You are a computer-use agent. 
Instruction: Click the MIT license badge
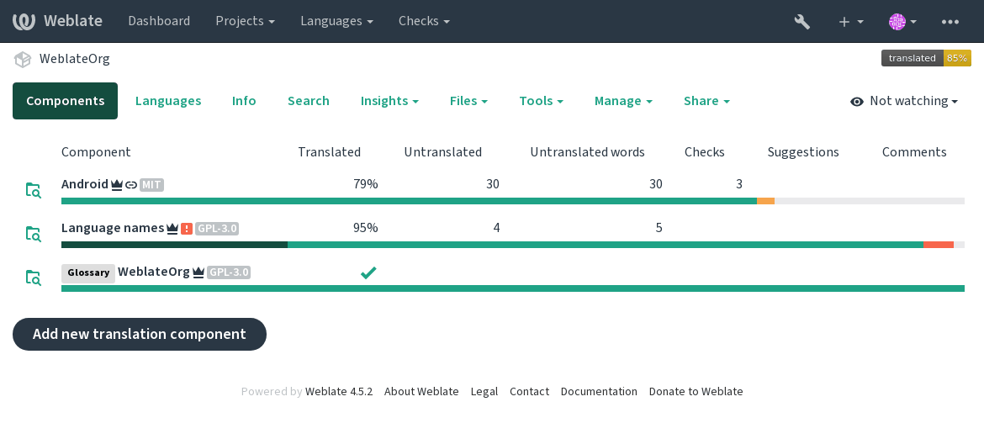tap(151, 184)
